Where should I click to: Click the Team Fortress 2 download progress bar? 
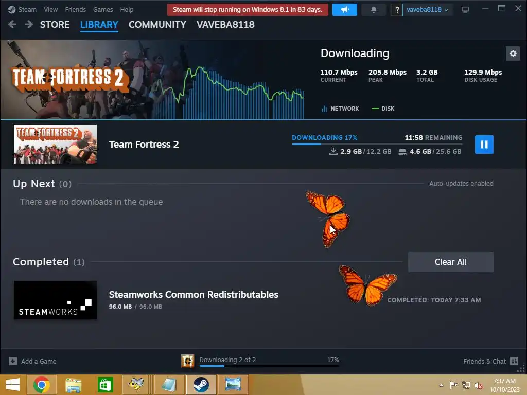[x=377, y=144]
